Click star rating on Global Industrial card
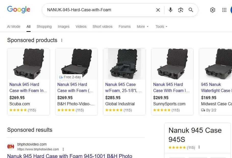The image size is (232, 158). click(114, 110)
